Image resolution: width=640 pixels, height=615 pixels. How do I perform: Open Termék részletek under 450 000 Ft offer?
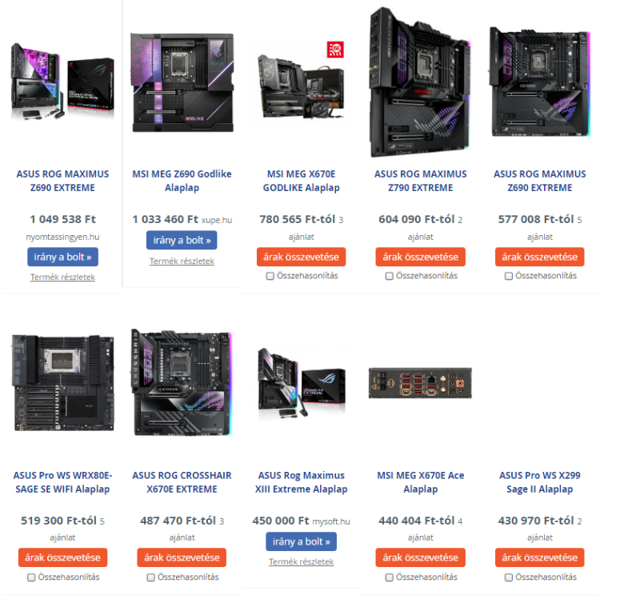(302, 562)
